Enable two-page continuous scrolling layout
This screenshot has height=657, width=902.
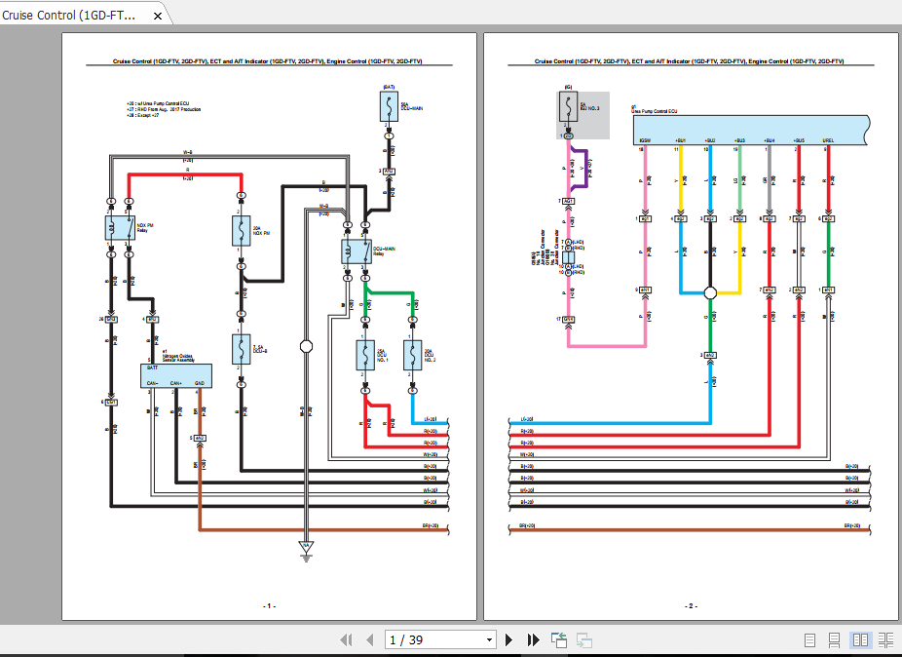click(884, 639)
